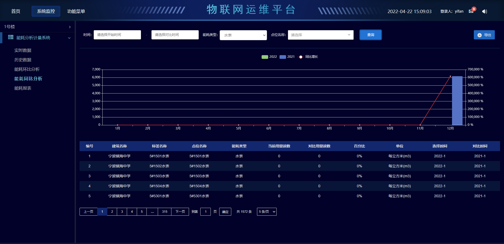
Task: Select current page 1 button
Action: 102,212
